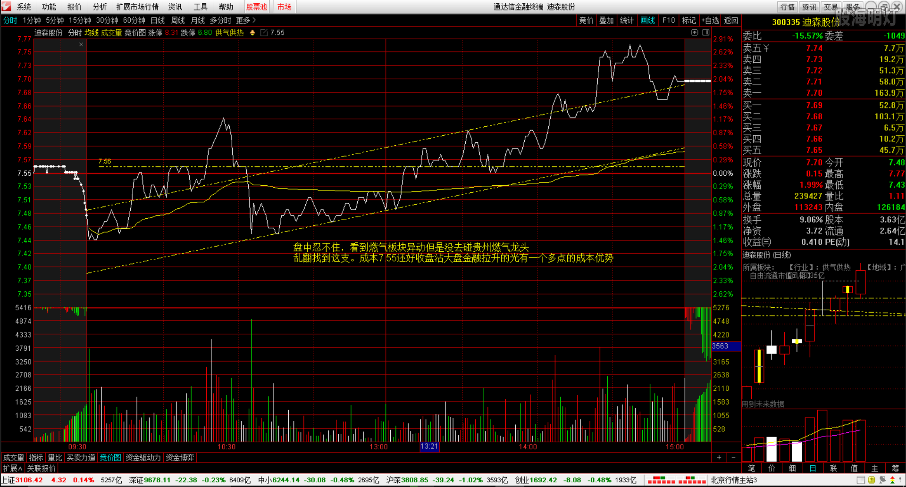This screenshot has width=906, height=487.
Task: Toggle the side panel layout icon
Action: [x=706, y=33]
